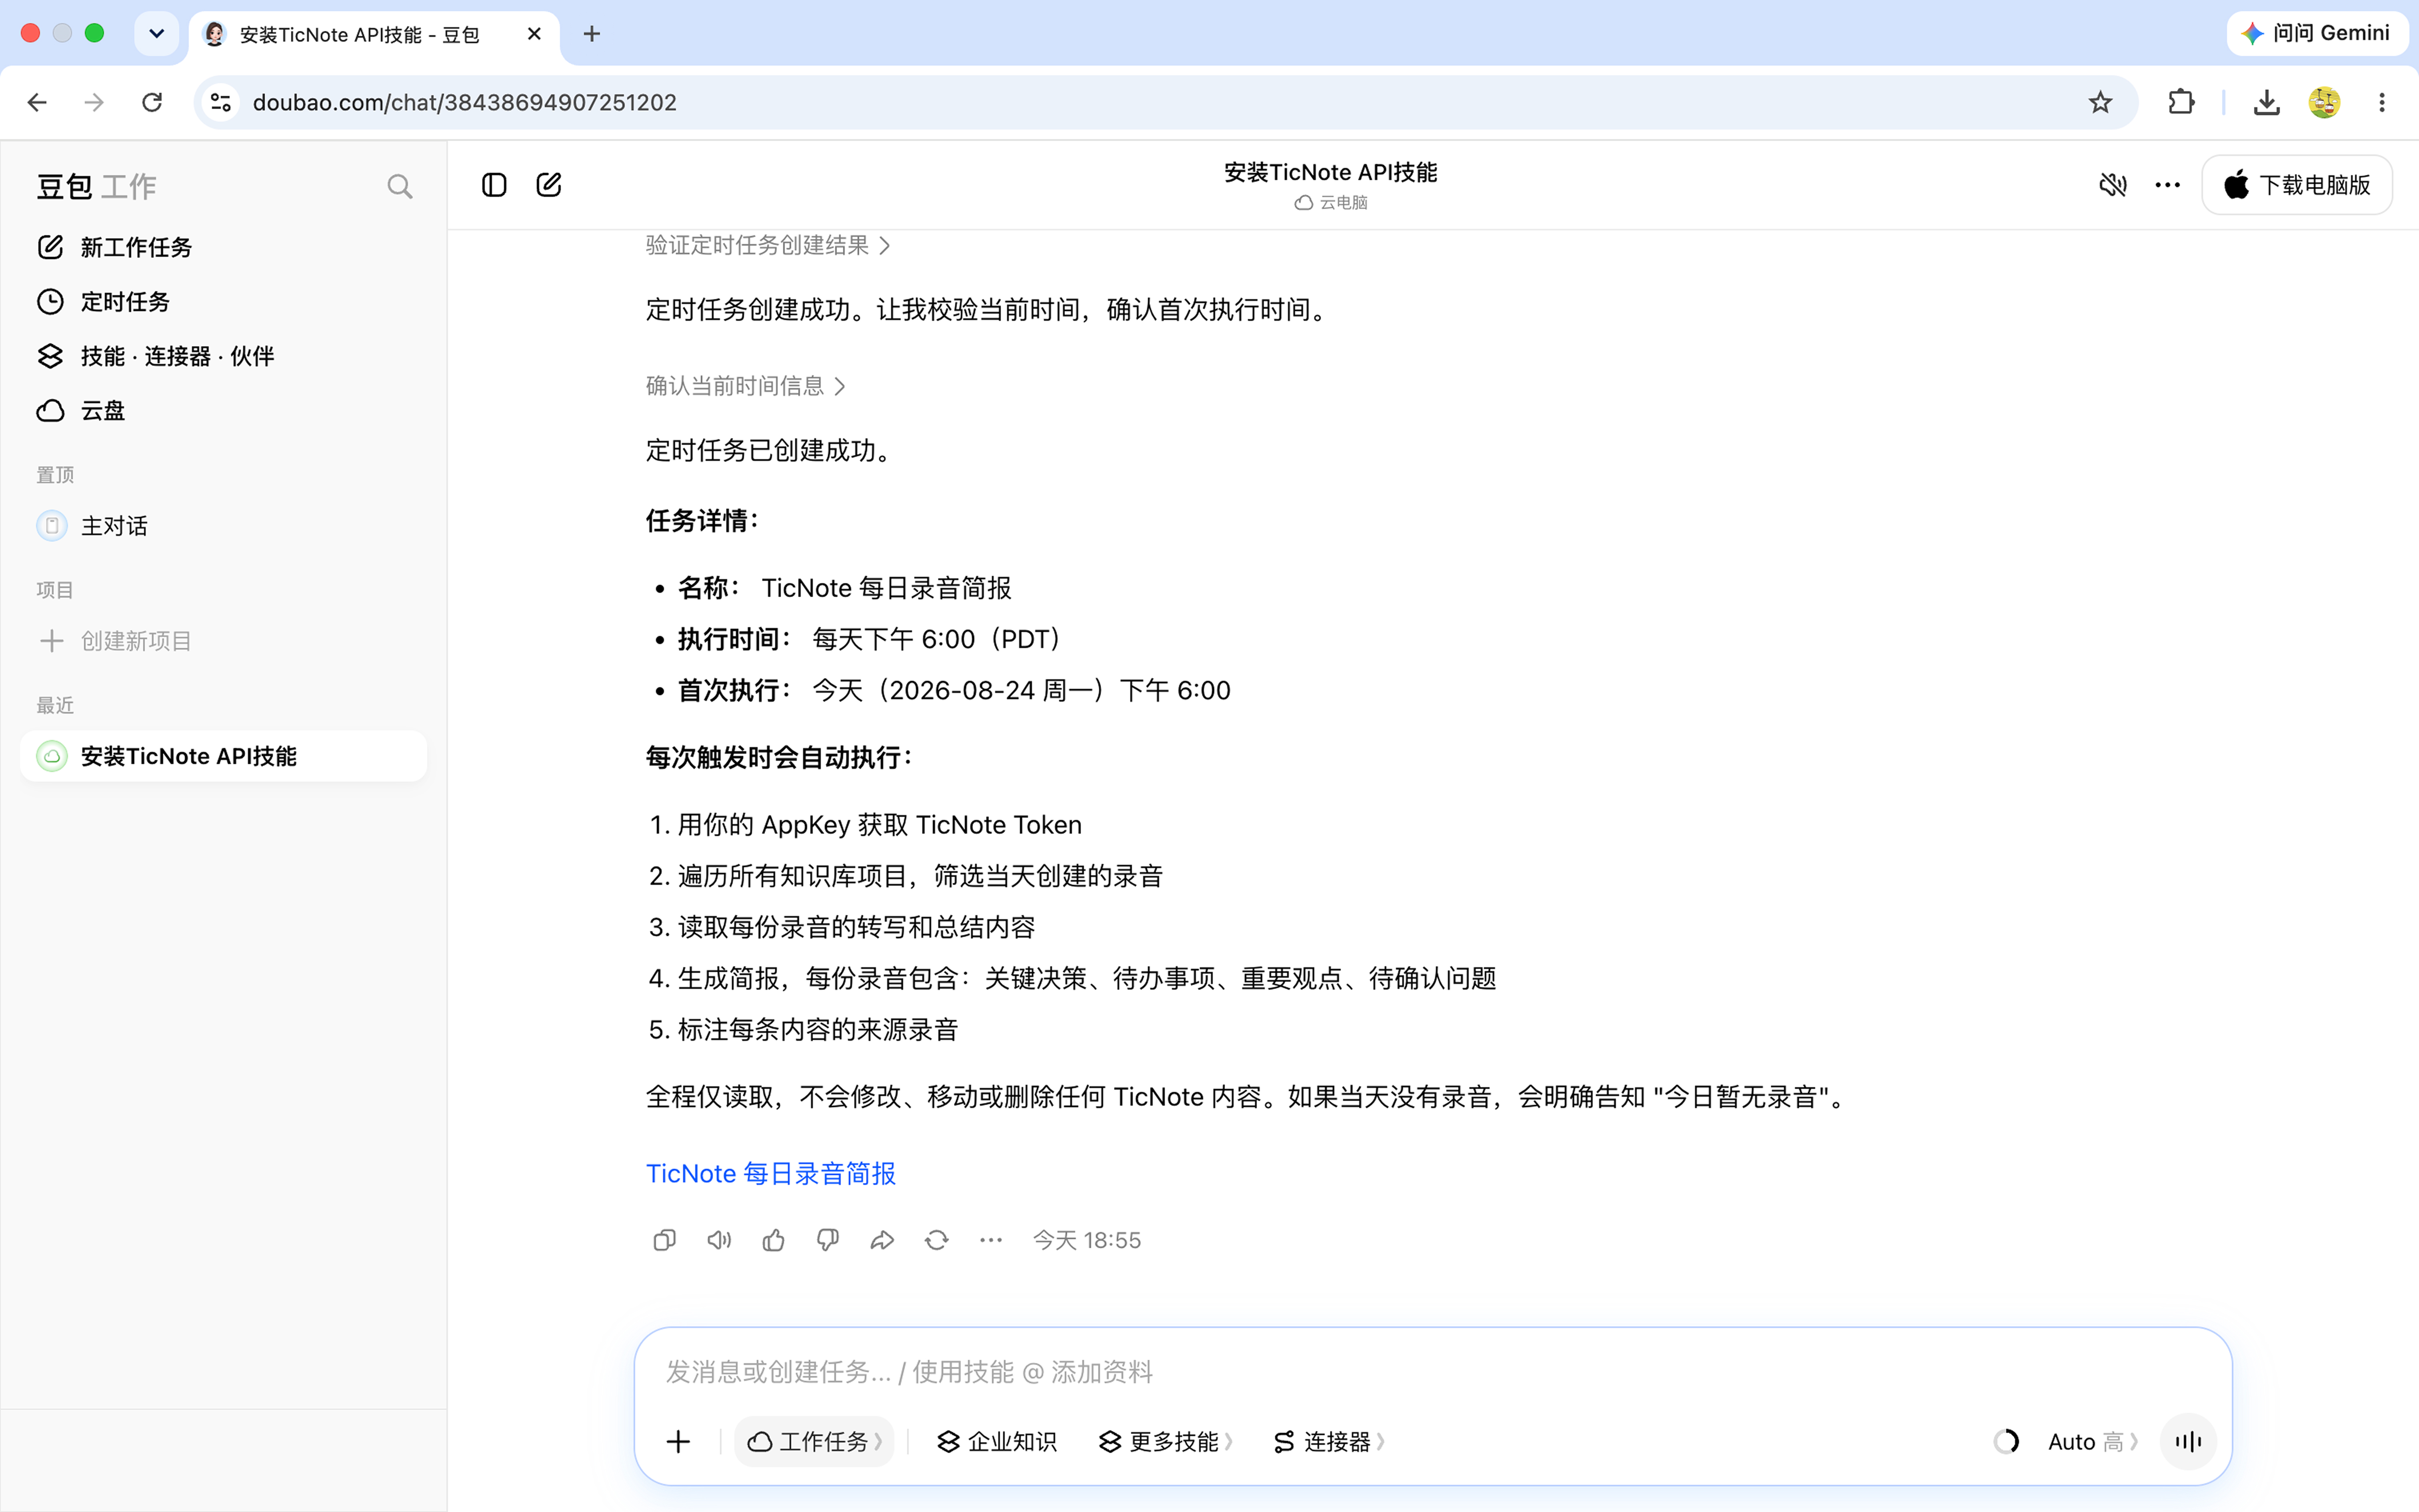
Task: Click the thumbs-up like icon
Action: click(x=774, y=1240)
